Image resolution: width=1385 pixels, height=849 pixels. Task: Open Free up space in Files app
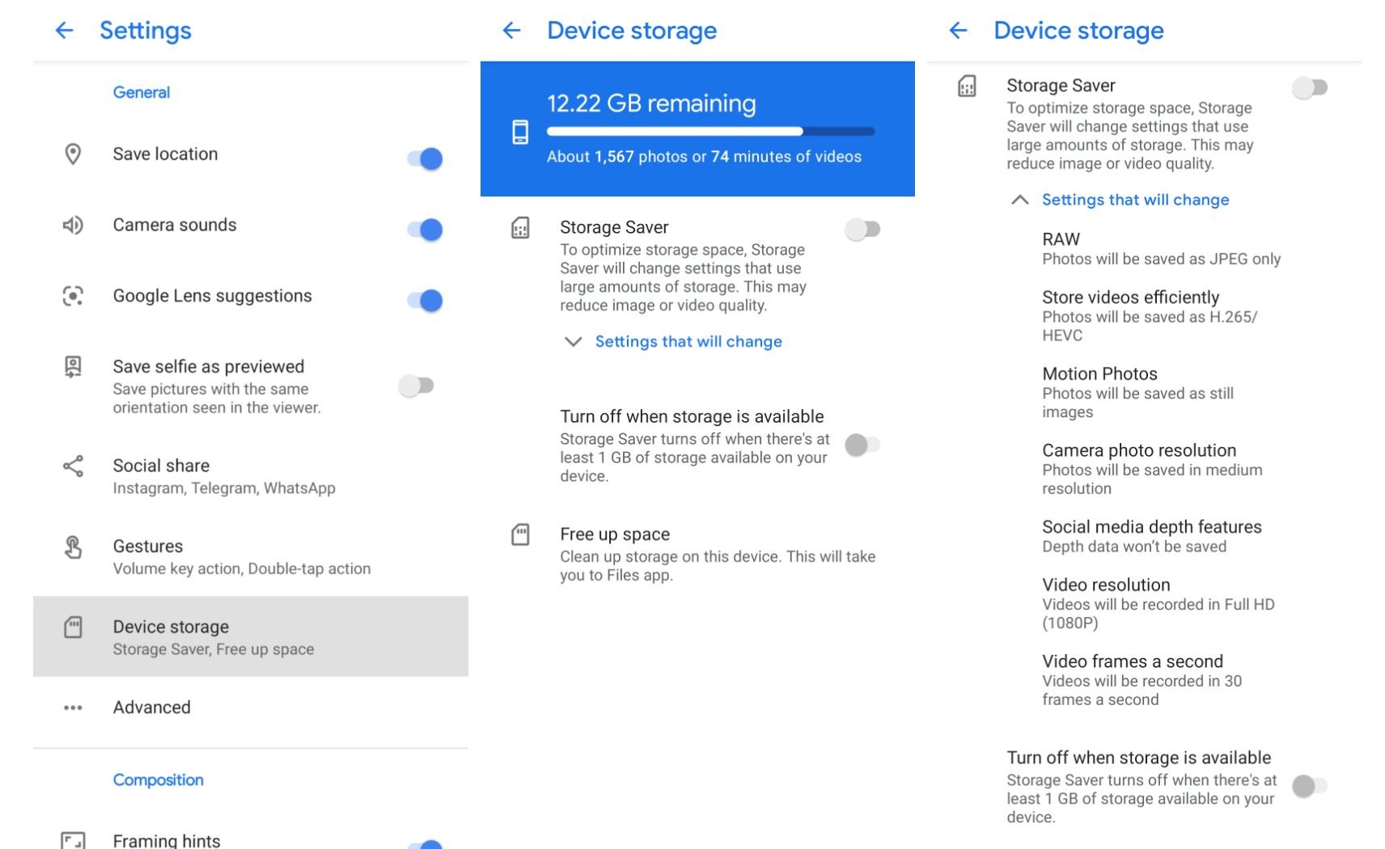[x=717, y=555]
